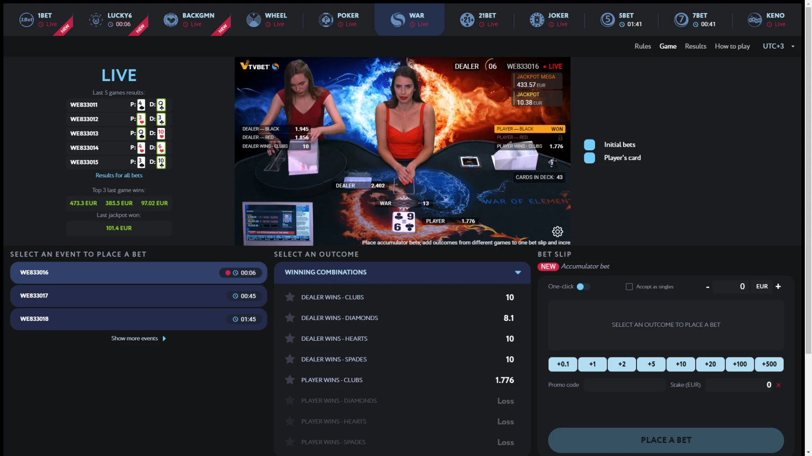Viewport: 812px width, 456px height.
Task: Star the Player Wins - Clubs outcome
Action: (x=290, y=380)
